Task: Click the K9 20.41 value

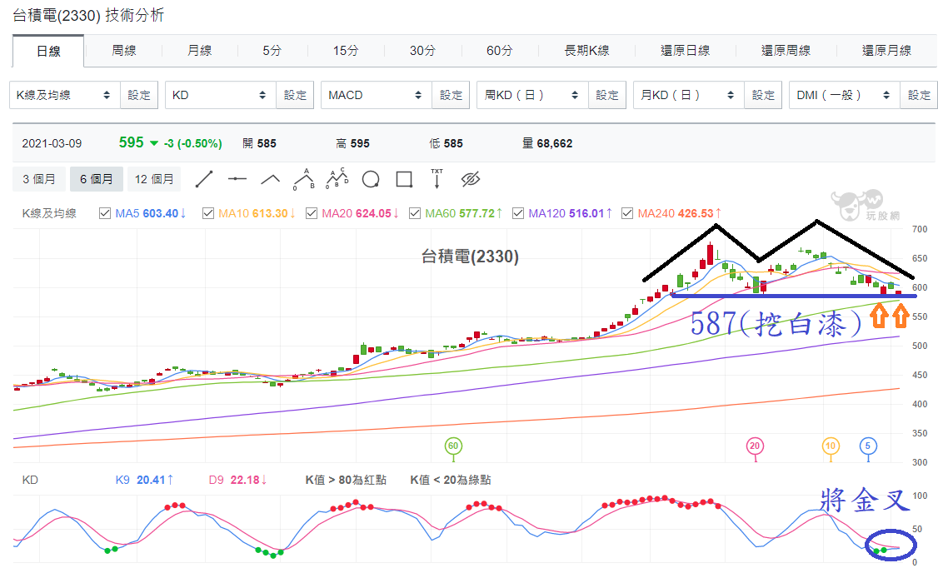Action: pyautogui.click(x=144, y=480)
